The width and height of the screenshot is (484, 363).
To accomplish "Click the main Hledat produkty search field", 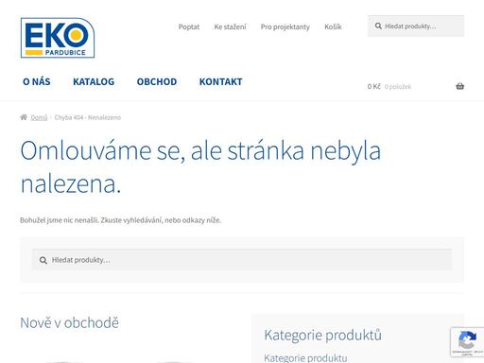I will (242, 260).
